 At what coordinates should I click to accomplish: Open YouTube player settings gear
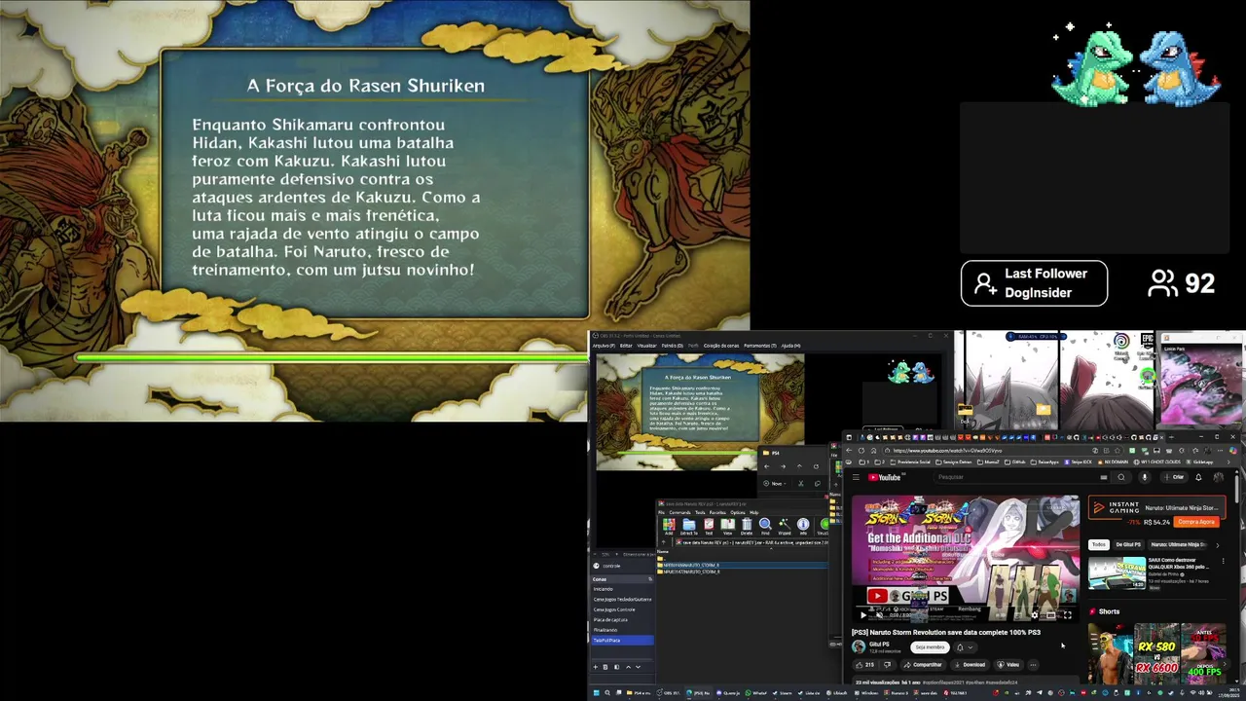click(1035, 614)
